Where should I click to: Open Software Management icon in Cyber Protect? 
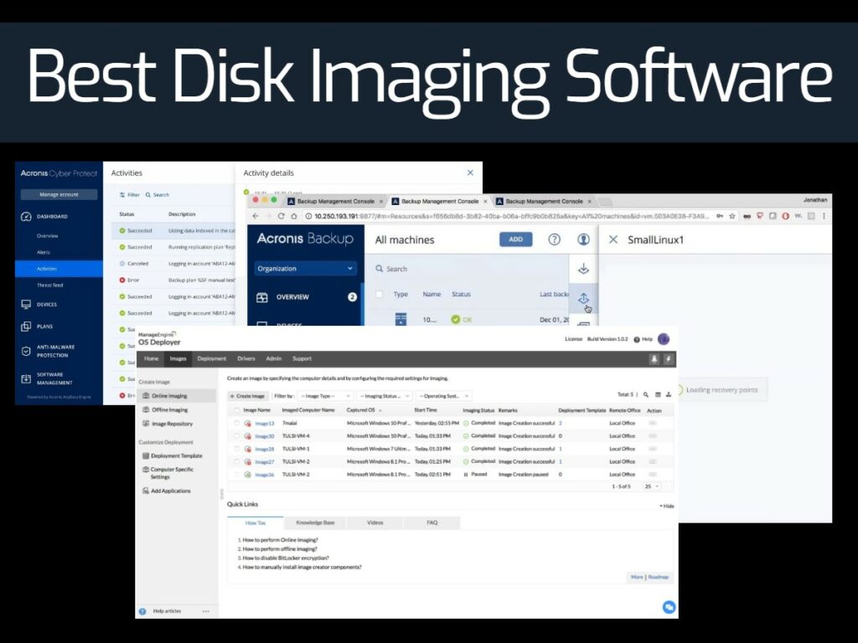pos(26,378)
